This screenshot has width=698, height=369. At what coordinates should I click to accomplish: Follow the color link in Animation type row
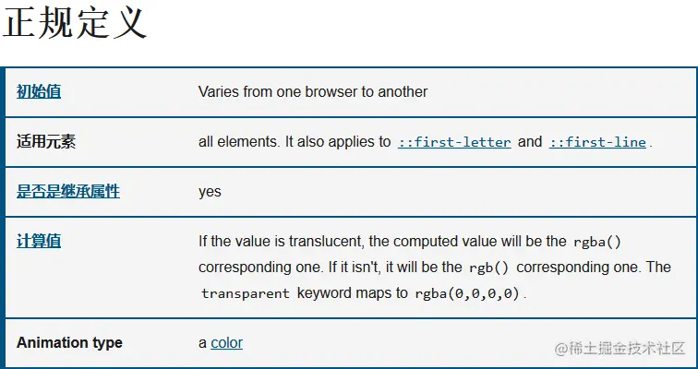coord(226,343)
